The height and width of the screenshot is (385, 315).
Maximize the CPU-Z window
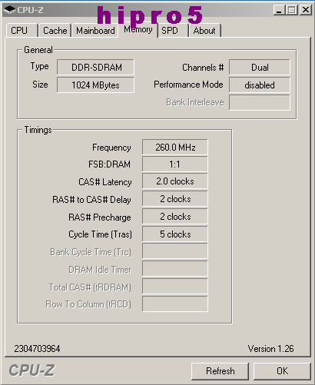tap(291, 10)
